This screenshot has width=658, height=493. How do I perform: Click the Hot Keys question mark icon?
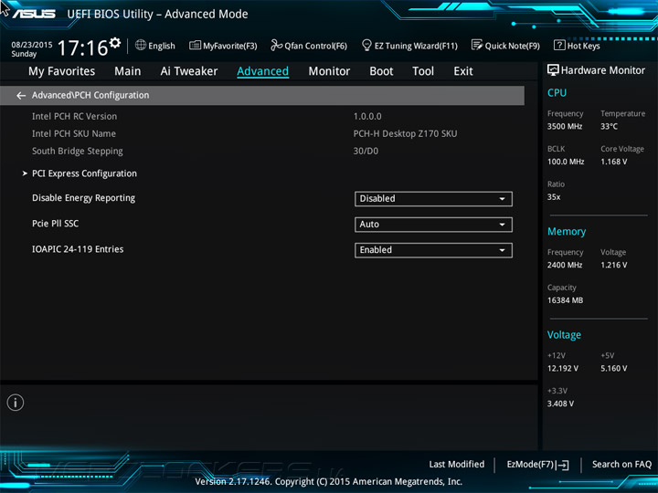coord(559,45)
